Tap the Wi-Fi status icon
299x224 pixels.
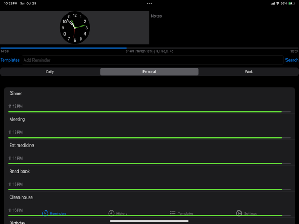click(x=278, y=3)
